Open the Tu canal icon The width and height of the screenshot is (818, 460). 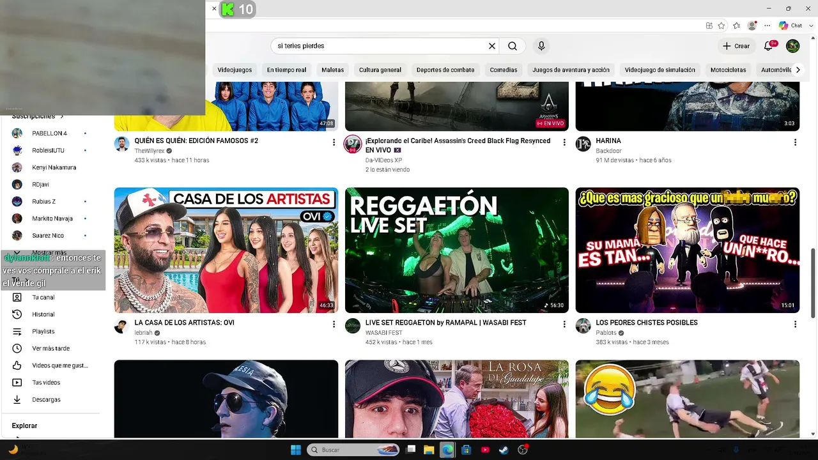pyautogui.click(x=17, y=297)
